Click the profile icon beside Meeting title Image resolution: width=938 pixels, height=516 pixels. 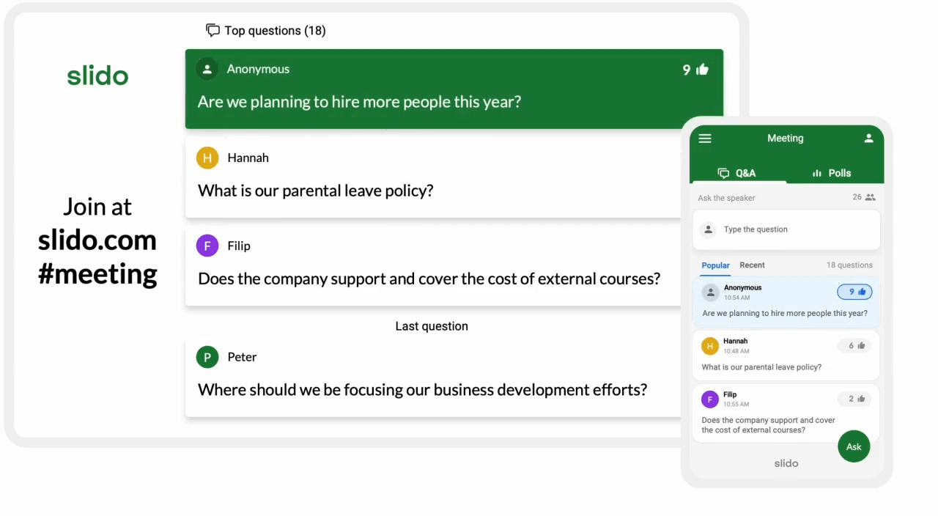(x=868, y=138)
